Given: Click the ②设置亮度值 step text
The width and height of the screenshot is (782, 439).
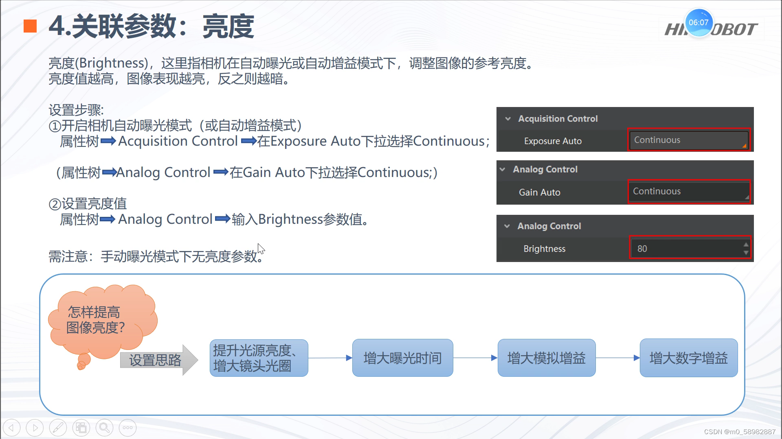Looking at the screenshot, I should (x=88, y=203).
